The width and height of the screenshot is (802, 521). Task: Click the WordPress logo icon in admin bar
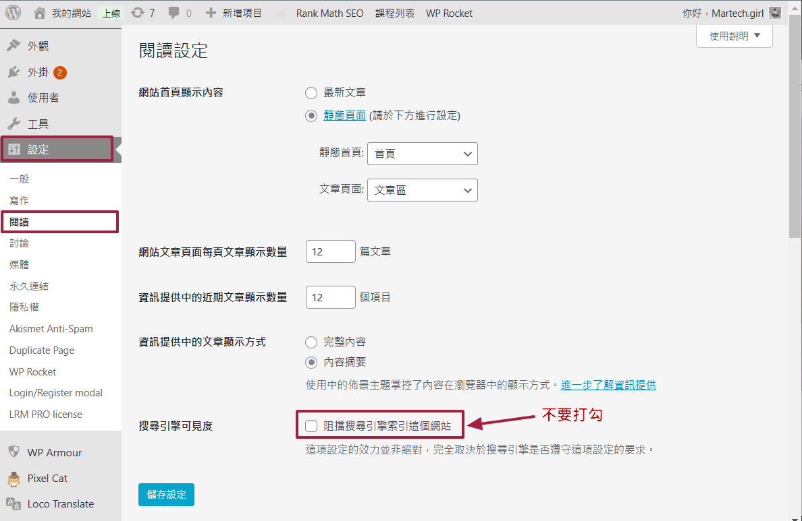tap(14, 13)
